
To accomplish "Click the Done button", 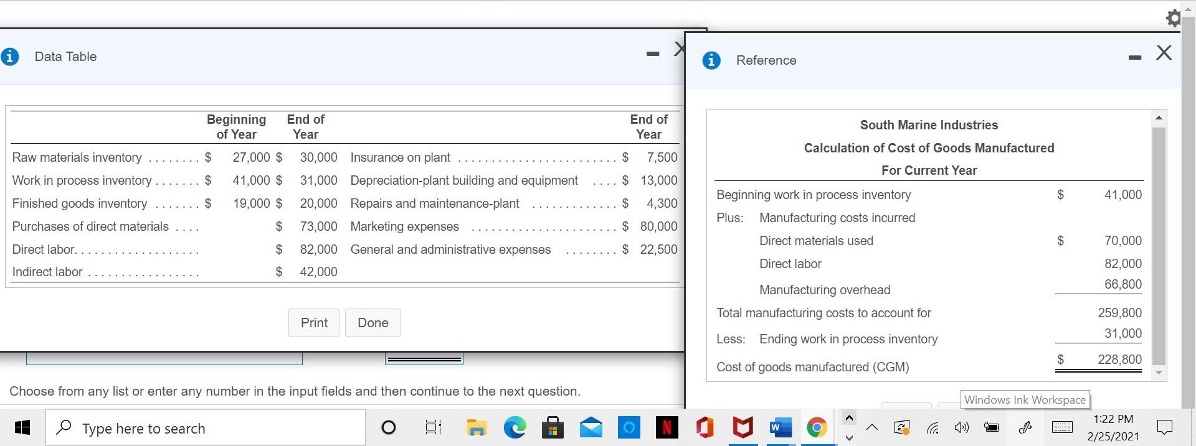I will (373, 323).
